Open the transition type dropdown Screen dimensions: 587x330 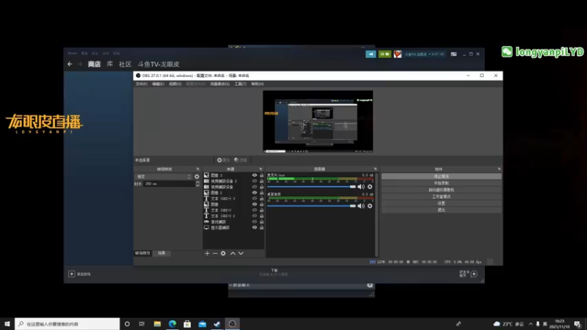[x=164, y=177]
